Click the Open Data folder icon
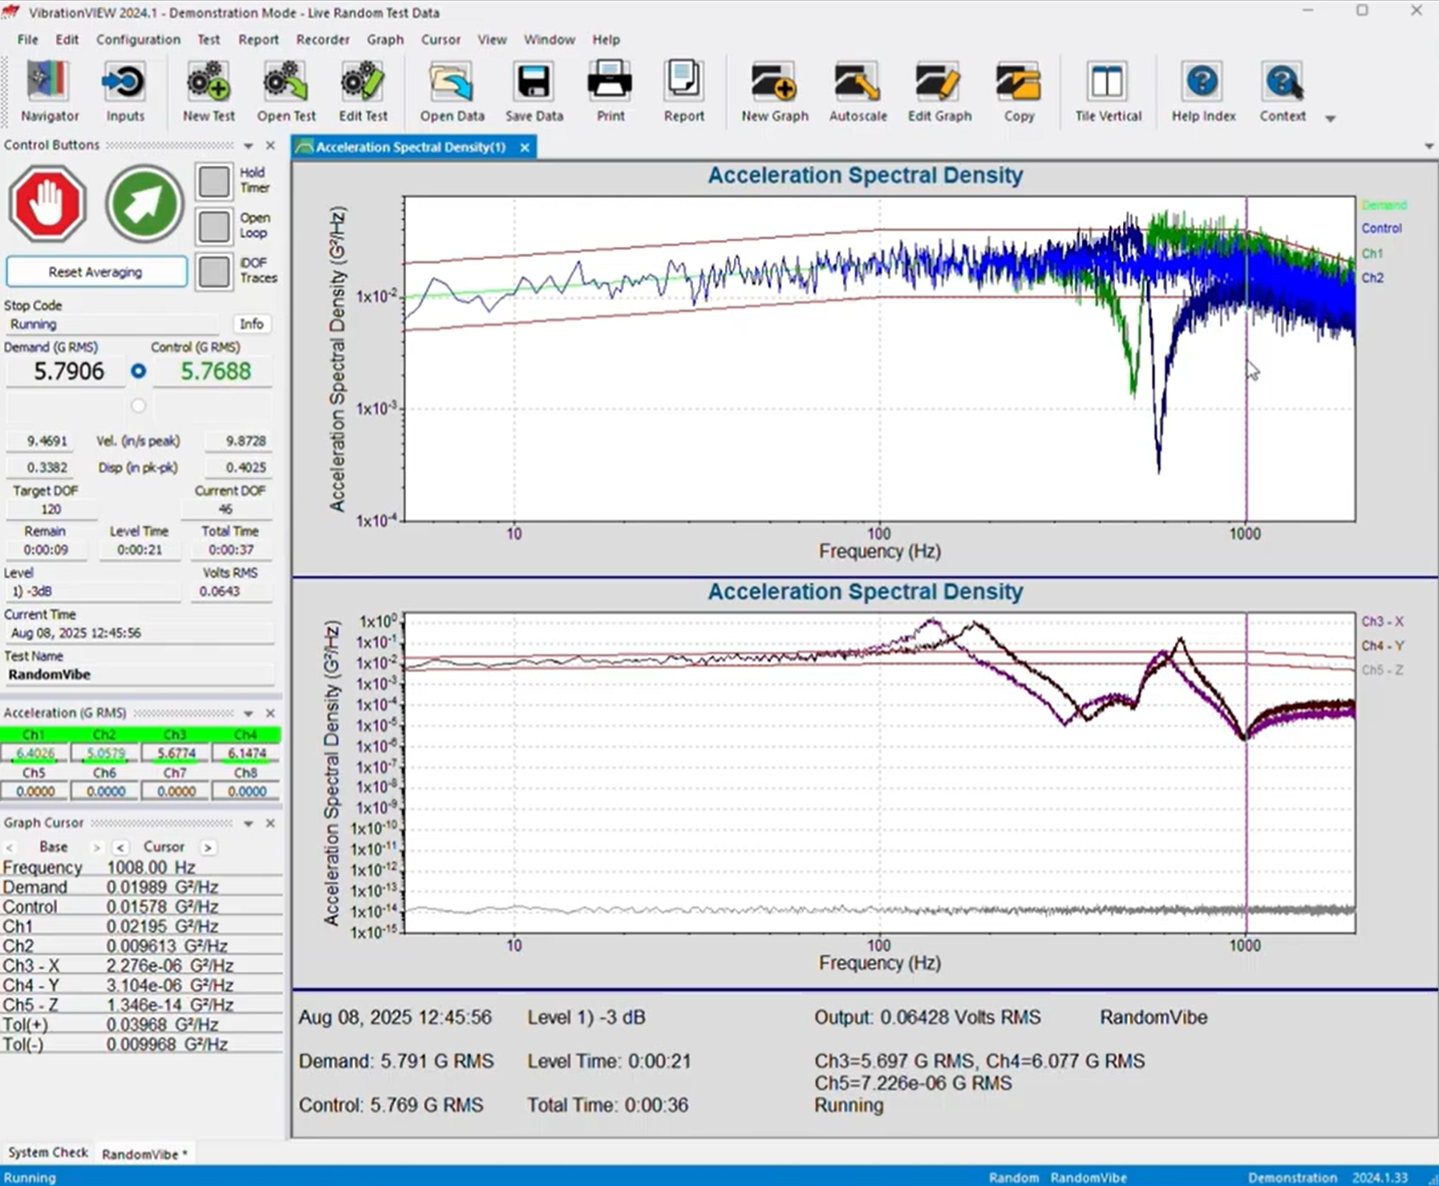The width and height of the screenshot is (1439, 1186). (452, 91)
